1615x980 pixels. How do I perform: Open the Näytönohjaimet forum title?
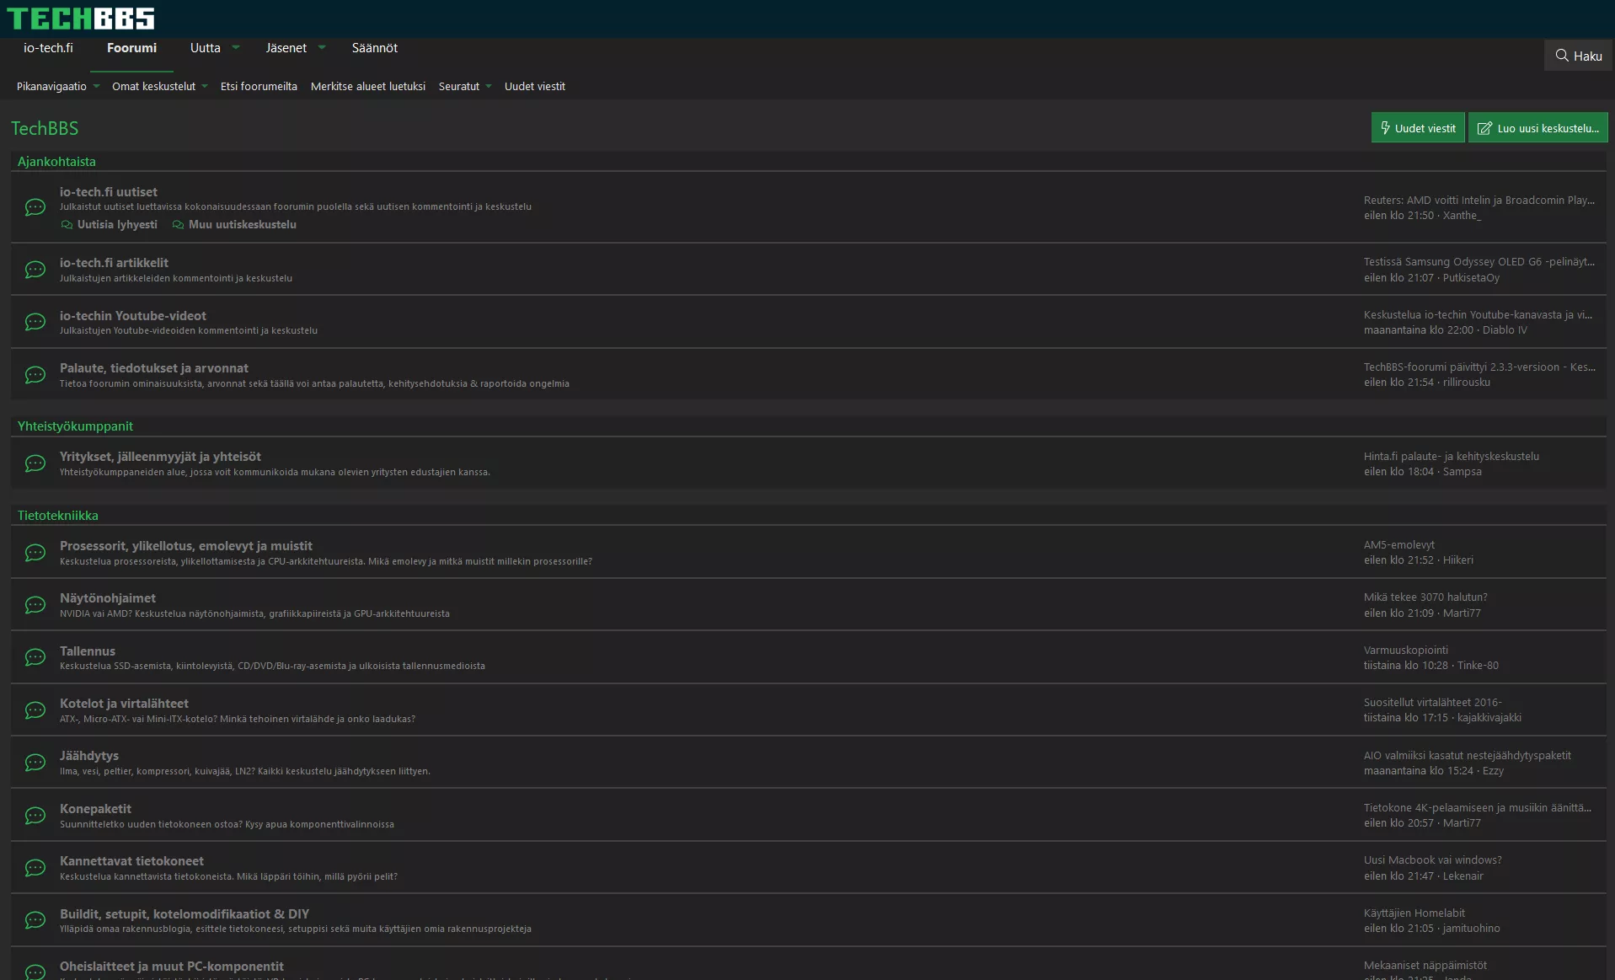click(x=108, y=598)
